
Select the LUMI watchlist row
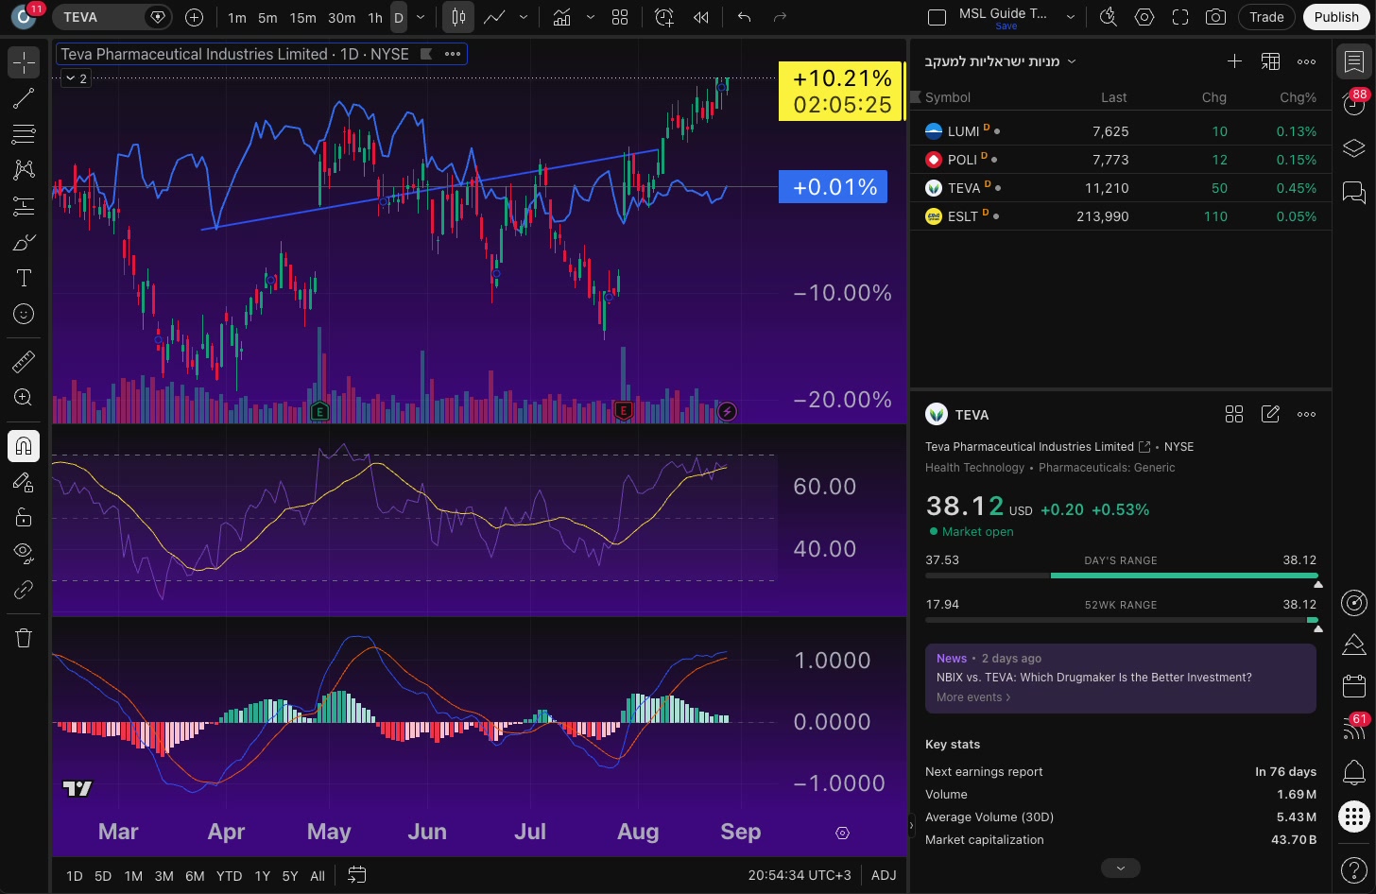point(1120,131)
